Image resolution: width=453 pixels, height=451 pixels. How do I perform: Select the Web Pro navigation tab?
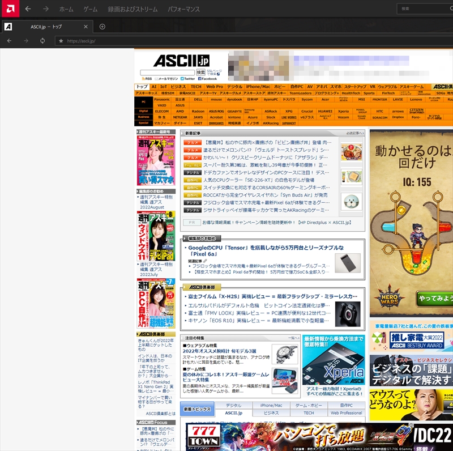click(215, 87)
